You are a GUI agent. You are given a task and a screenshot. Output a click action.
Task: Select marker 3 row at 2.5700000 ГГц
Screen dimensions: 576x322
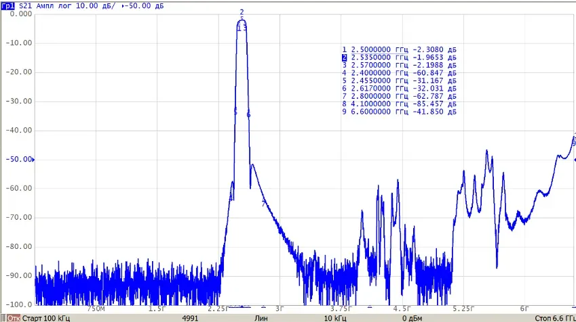[x=399, y=65]
